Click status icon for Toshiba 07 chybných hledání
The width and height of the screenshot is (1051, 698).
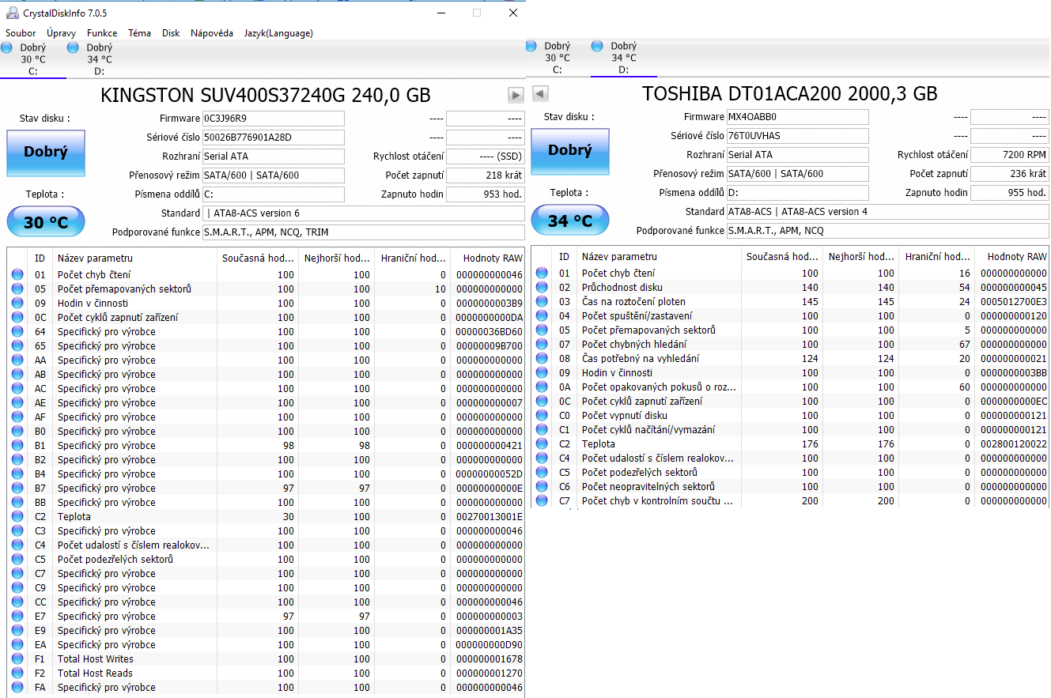542,345
